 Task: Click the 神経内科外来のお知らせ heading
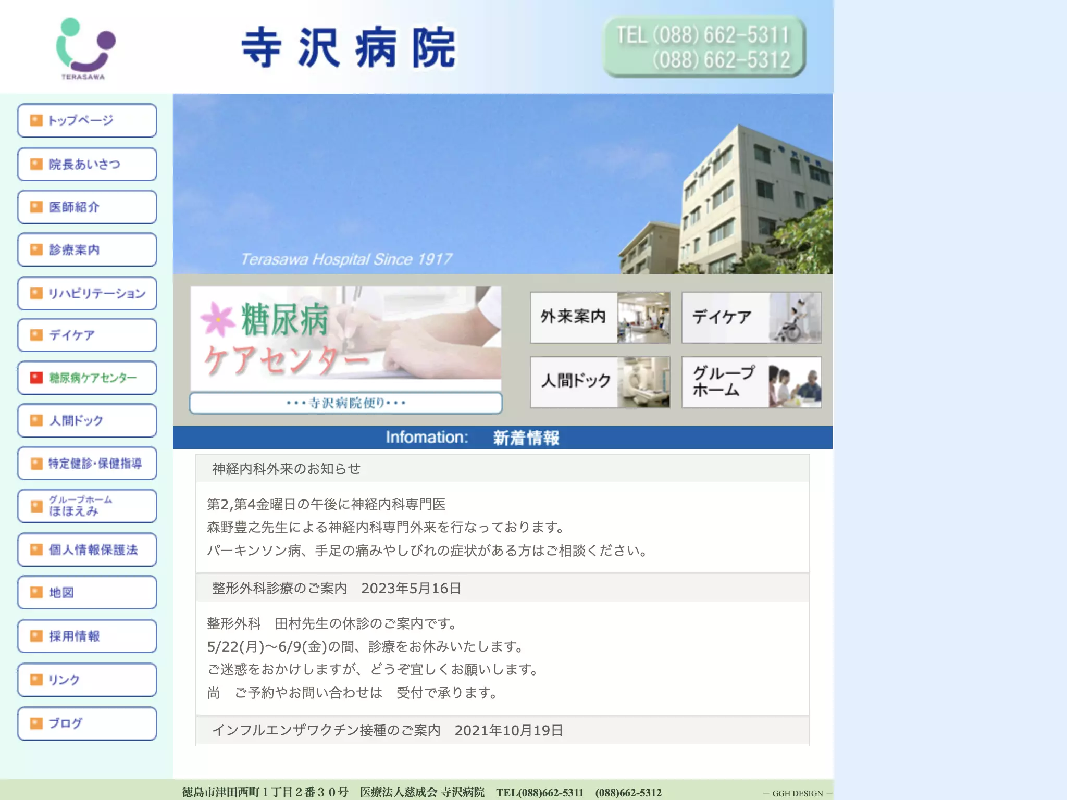[x=287, y=469]
